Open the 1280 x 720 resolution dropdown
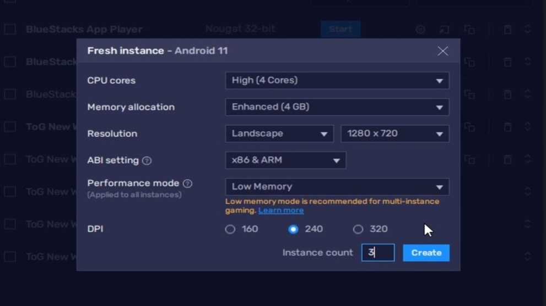 tap(395, 133)
